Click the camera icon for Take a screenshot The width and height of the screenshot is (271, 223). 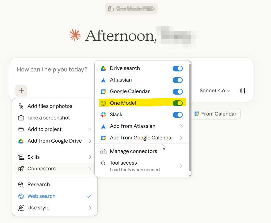click(21, 118)
